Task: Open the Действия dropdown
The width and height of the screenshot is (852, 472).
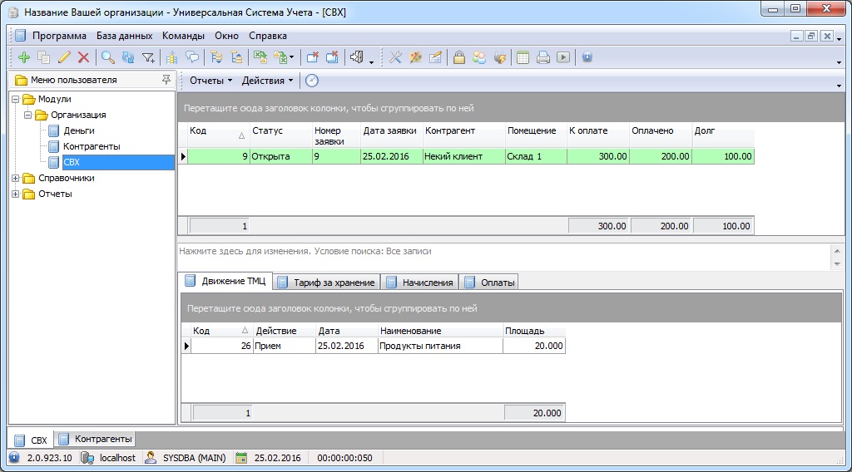Action: click(267, 81)
